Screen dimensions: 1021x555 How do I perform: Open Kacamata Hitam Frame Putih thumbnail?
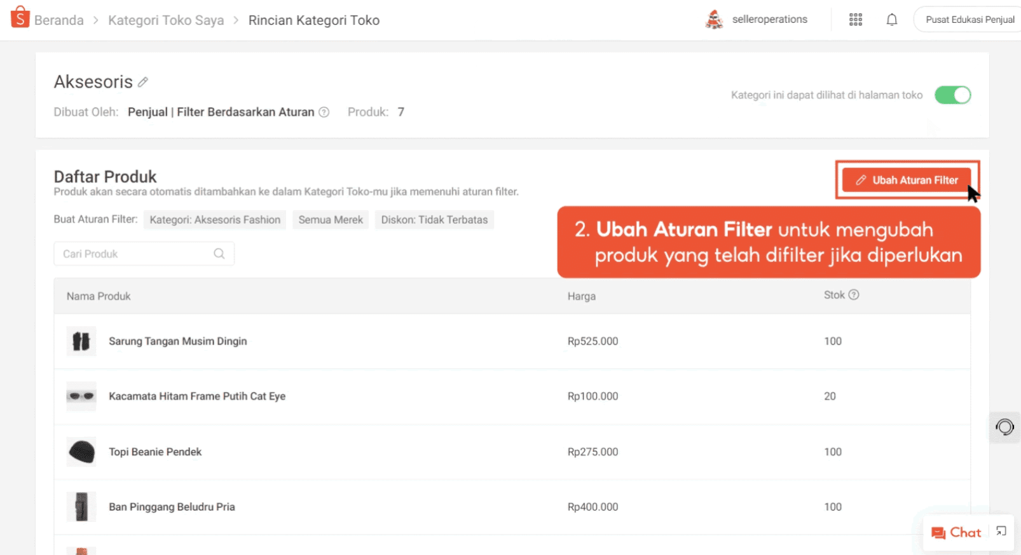click(81, 396)
